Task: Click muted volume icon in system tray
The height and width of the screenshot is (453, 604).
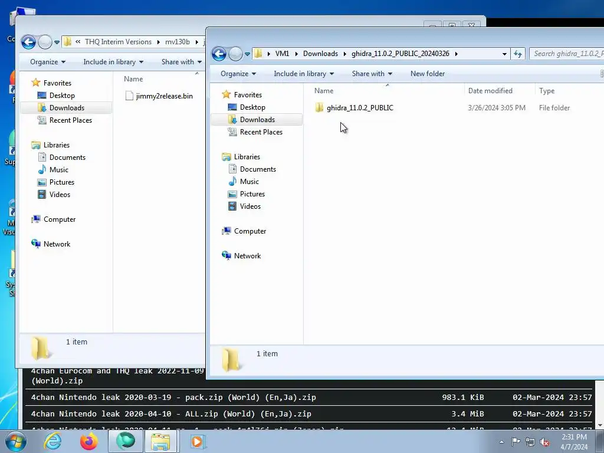Action: click(544, 442)
